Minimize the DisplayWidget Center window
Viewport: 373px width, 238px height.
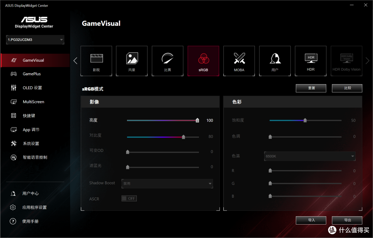coord(352,5)
